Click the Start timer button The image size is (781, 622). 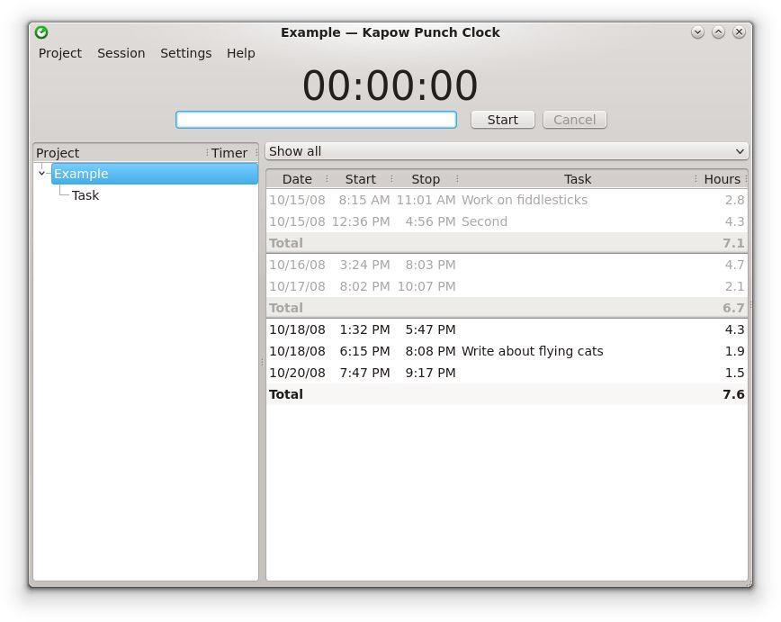pyautogui.click(x=503, y=120)
